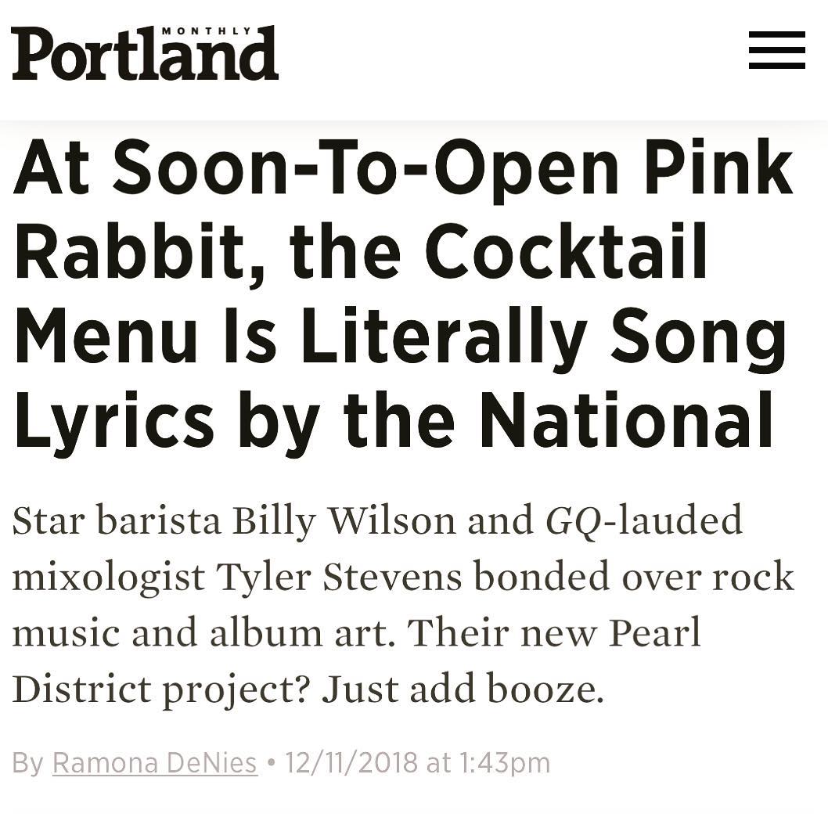The width and height of the screenshot is (828, 828).
Task: Open author page for Ramona DeNies
Action: click(155, 763)
